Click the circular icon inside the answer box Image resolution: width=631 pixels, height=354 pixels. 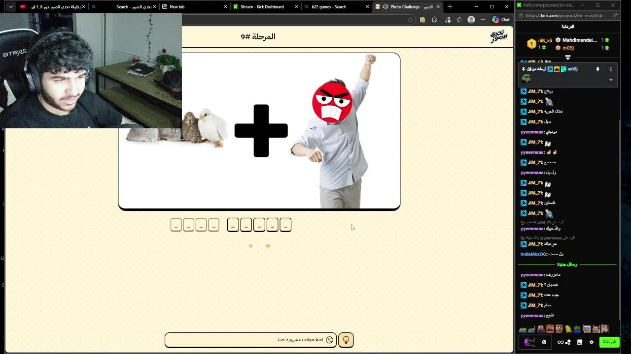(x=330, y=340)
